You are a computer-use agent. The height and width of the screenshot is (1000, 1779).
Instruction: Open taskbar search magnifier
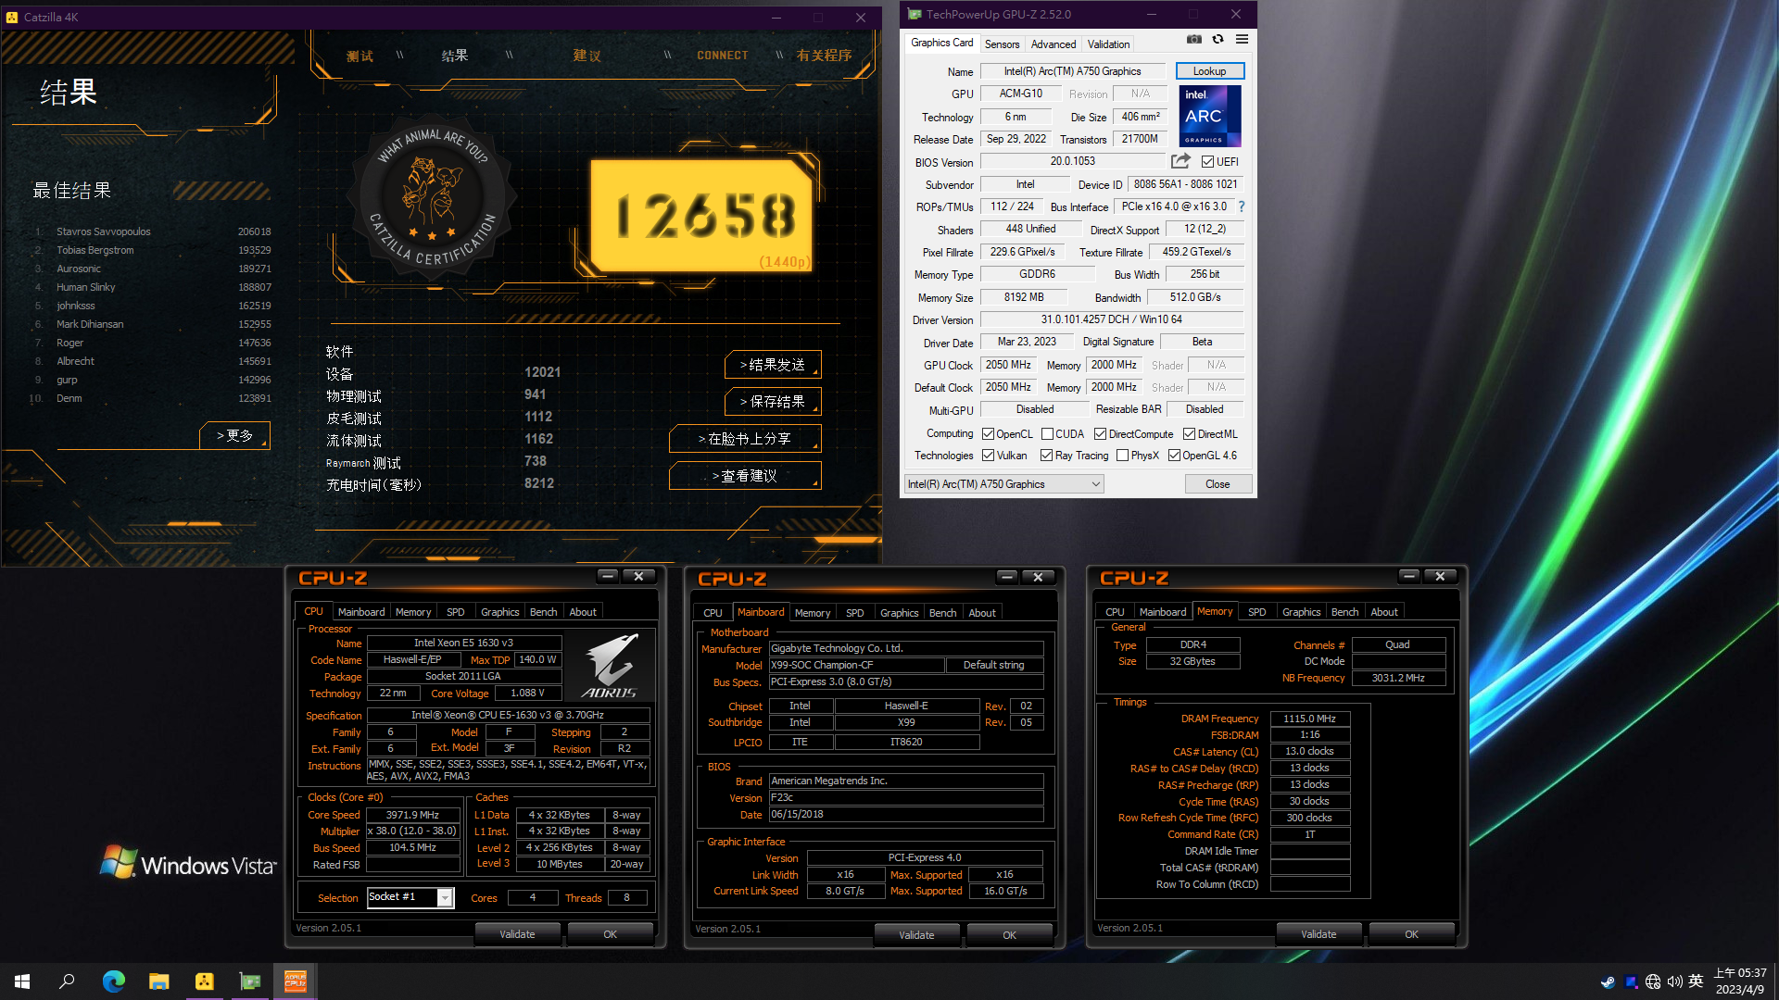click(67, 981)
